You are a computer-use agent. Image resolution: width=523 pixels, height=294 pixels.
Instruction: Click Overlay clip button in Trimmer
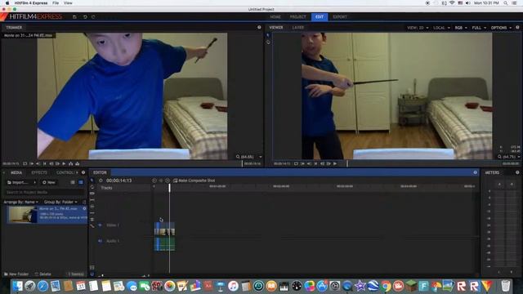coord(78,163)
